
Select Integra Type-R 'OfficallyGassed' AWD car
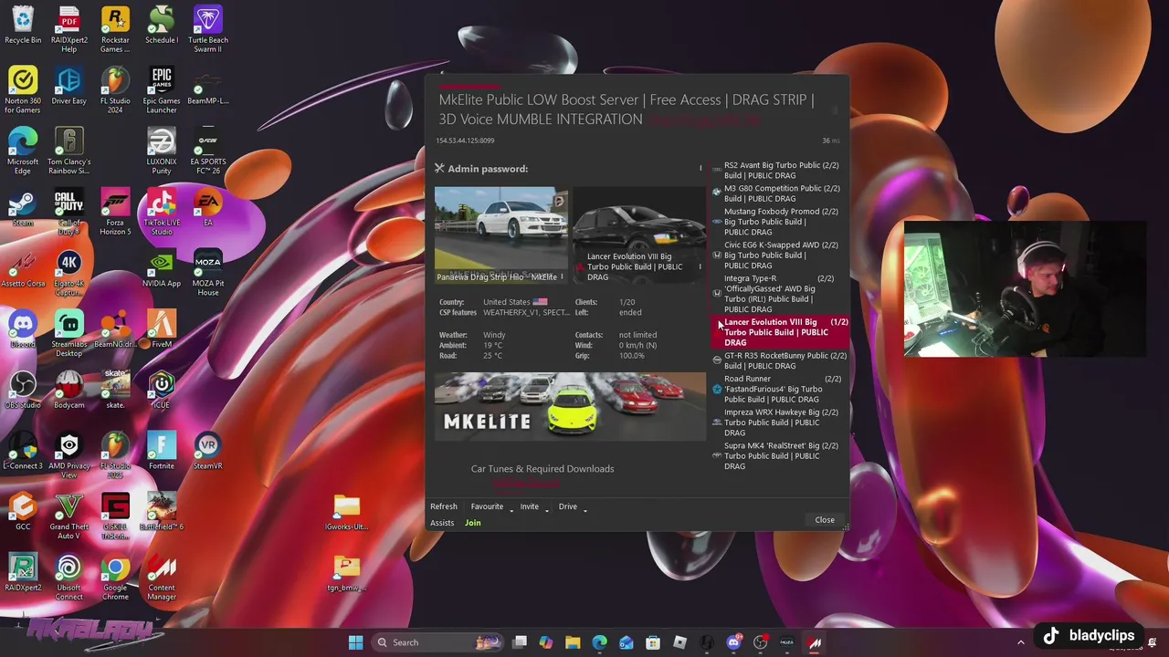pyautogui.click(x=779, y=294)
